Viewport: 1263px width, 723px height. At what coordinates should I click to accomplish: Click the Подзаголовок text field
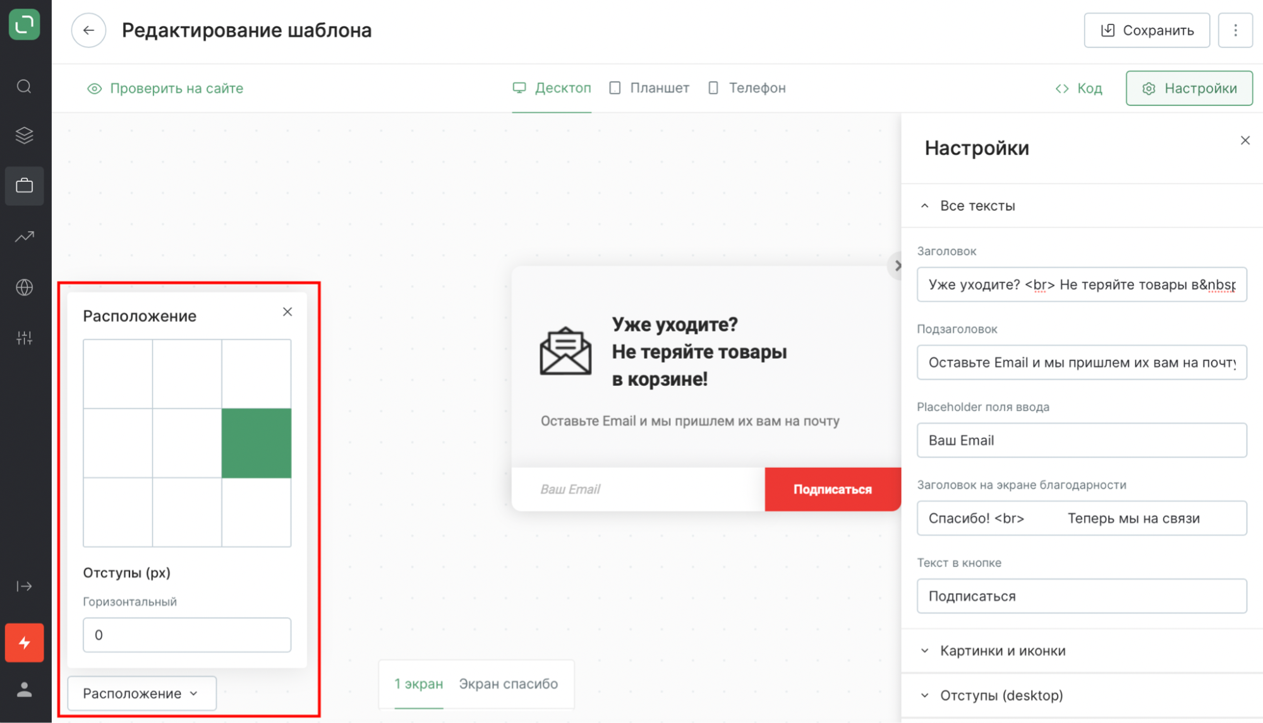point(1082,362)
